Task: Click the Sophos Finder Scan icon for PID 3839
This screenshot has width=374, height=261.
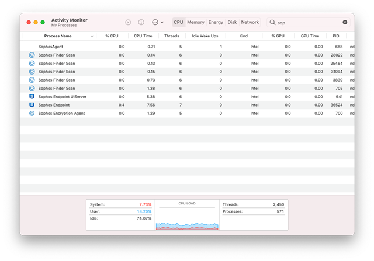Action: (32, 80)
